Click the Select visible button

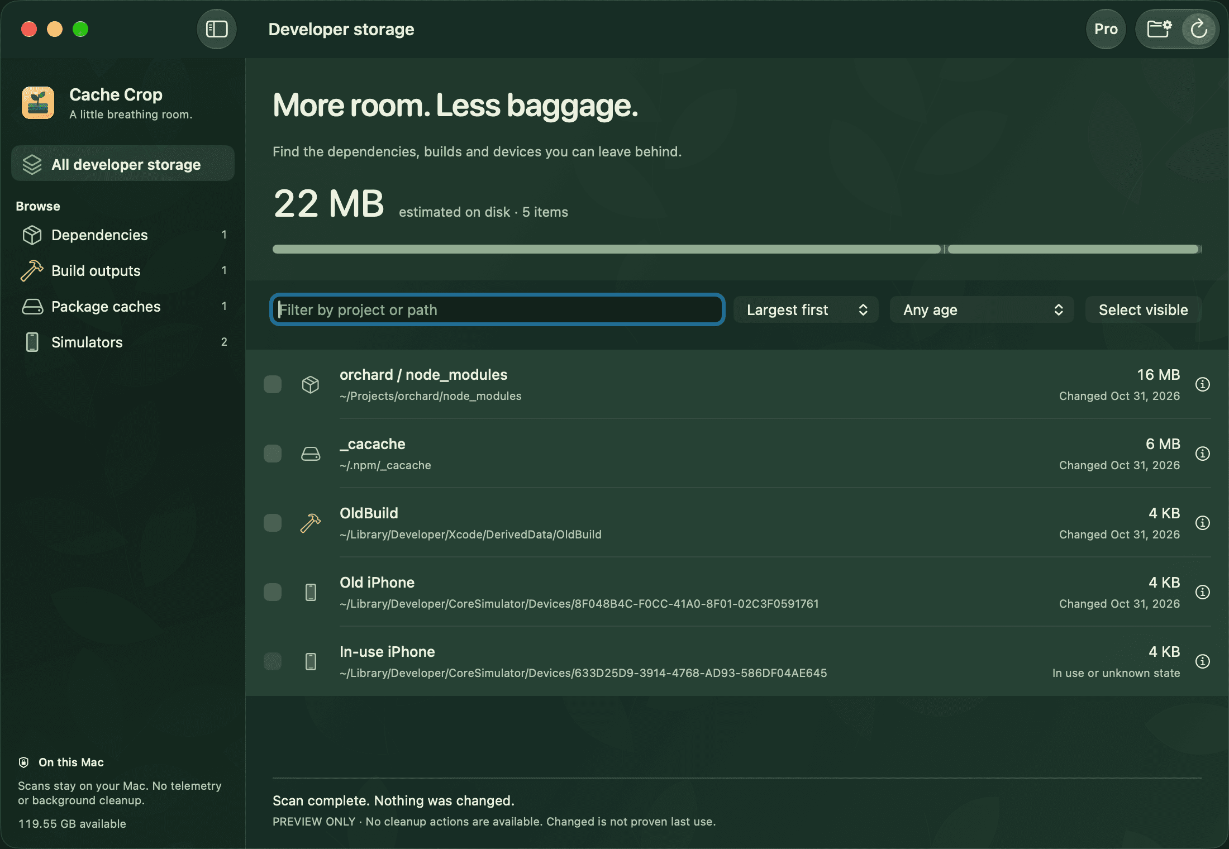pos(1143,309)
